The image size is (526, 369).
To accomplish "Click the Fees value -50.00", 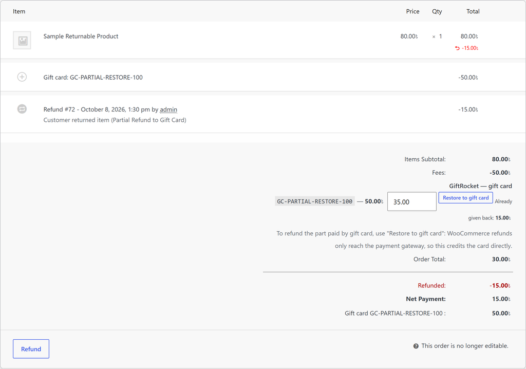I will (500, 173).
